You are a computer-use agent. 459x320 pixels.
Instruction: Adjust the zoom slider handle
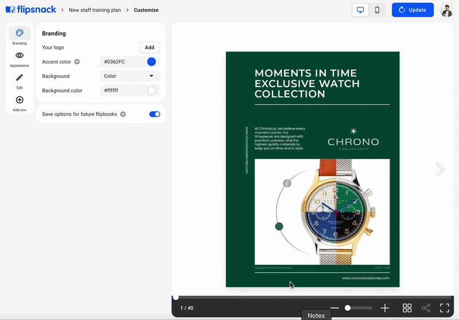348,308
